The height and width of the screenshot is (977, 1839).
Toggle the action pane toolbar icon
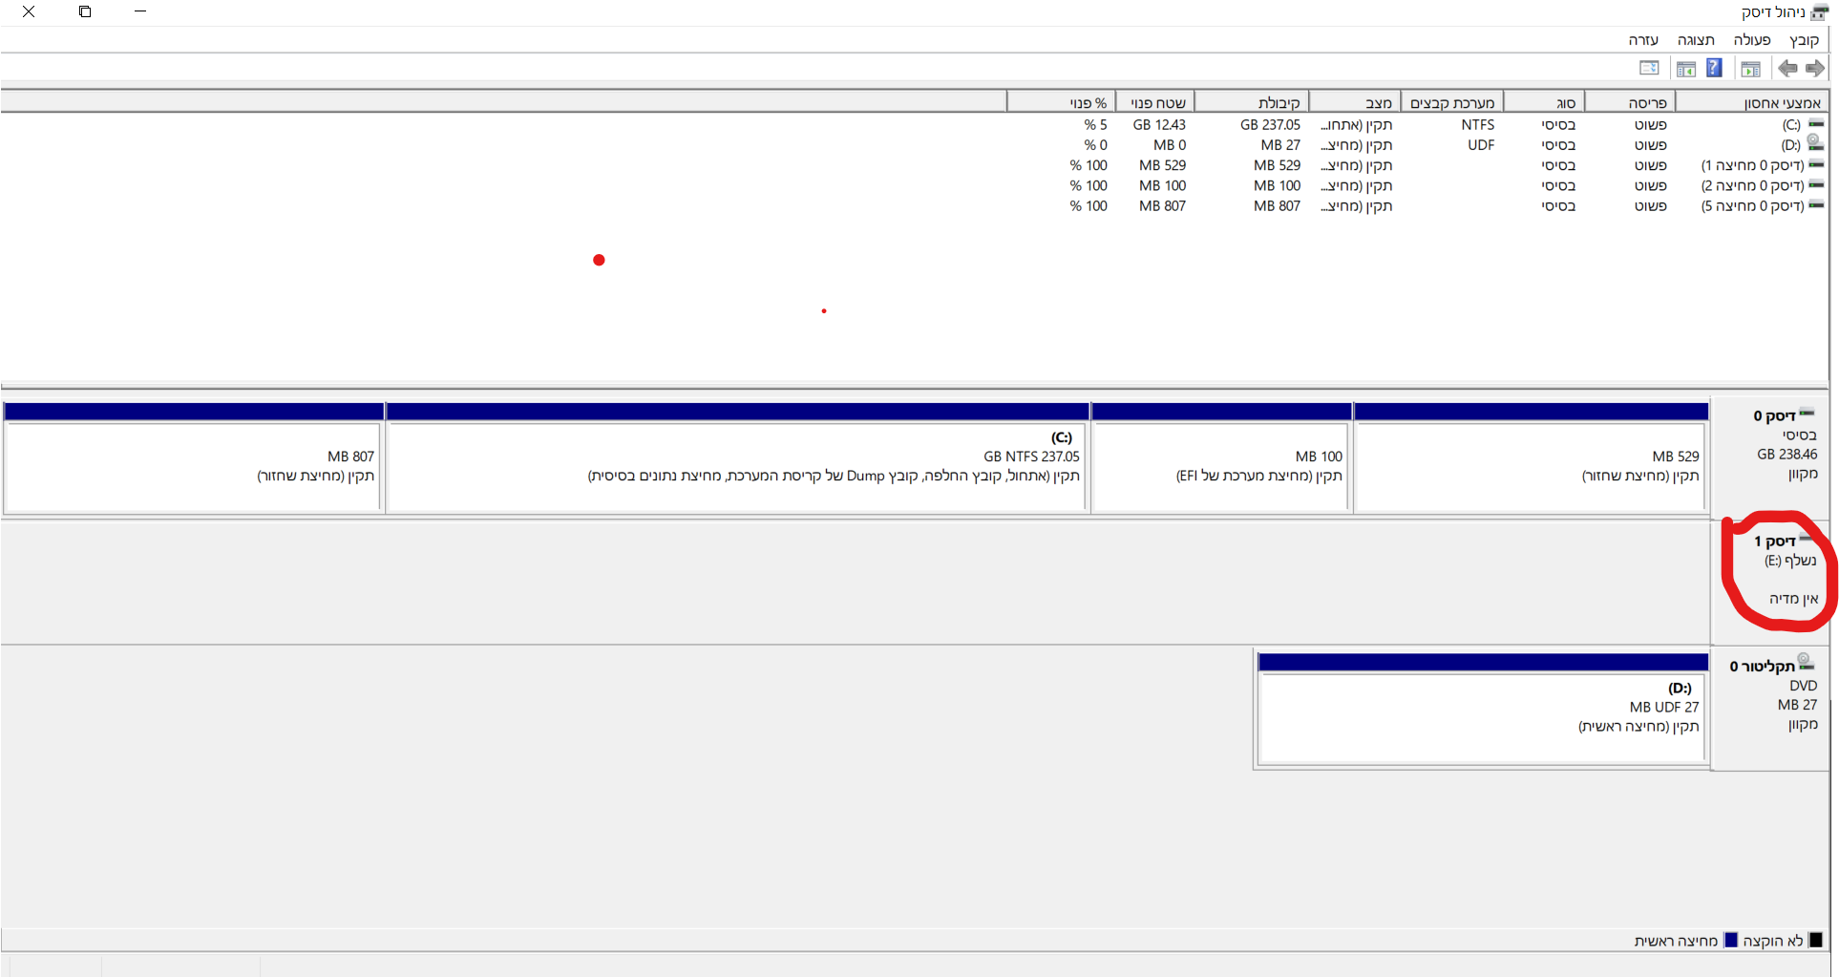coord(1686,69)
